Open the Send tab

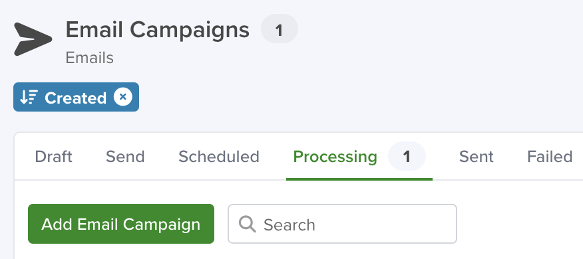(x=125, y=157)
